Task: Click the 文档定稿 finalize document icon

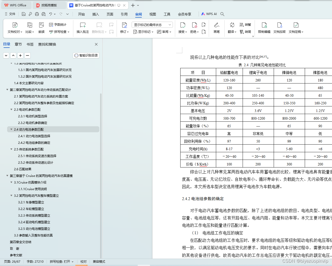Action: (x=296, y=25)
